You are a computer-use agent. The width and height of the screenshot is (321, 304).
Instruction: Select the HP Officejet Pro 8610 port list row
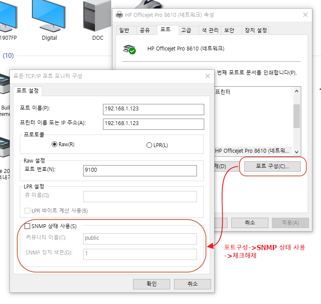coord(253,151)
